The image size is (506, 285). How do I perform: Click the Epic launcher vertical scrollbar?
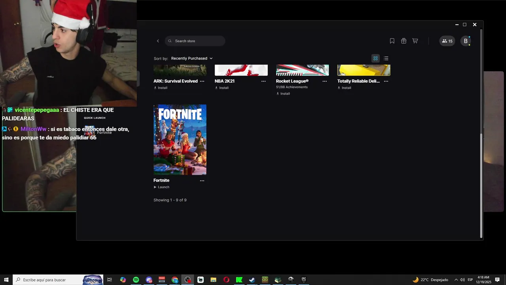pyautogui.click(x=481, y=185)
